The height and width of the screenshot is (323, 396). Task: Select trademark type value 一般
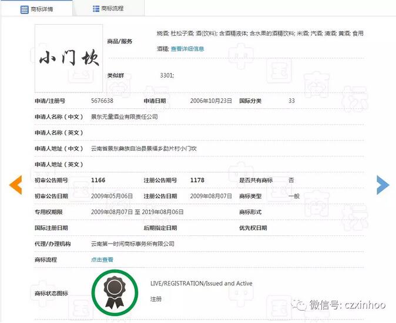click(294, 196)
